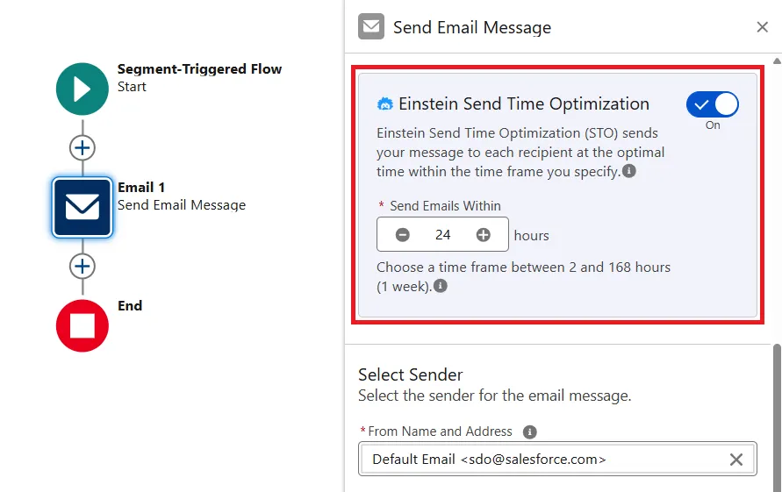This screenshot has height=492, width=782.
Task: Click the Segment-Triggered Flow Start icon
Action: (82, 89)
